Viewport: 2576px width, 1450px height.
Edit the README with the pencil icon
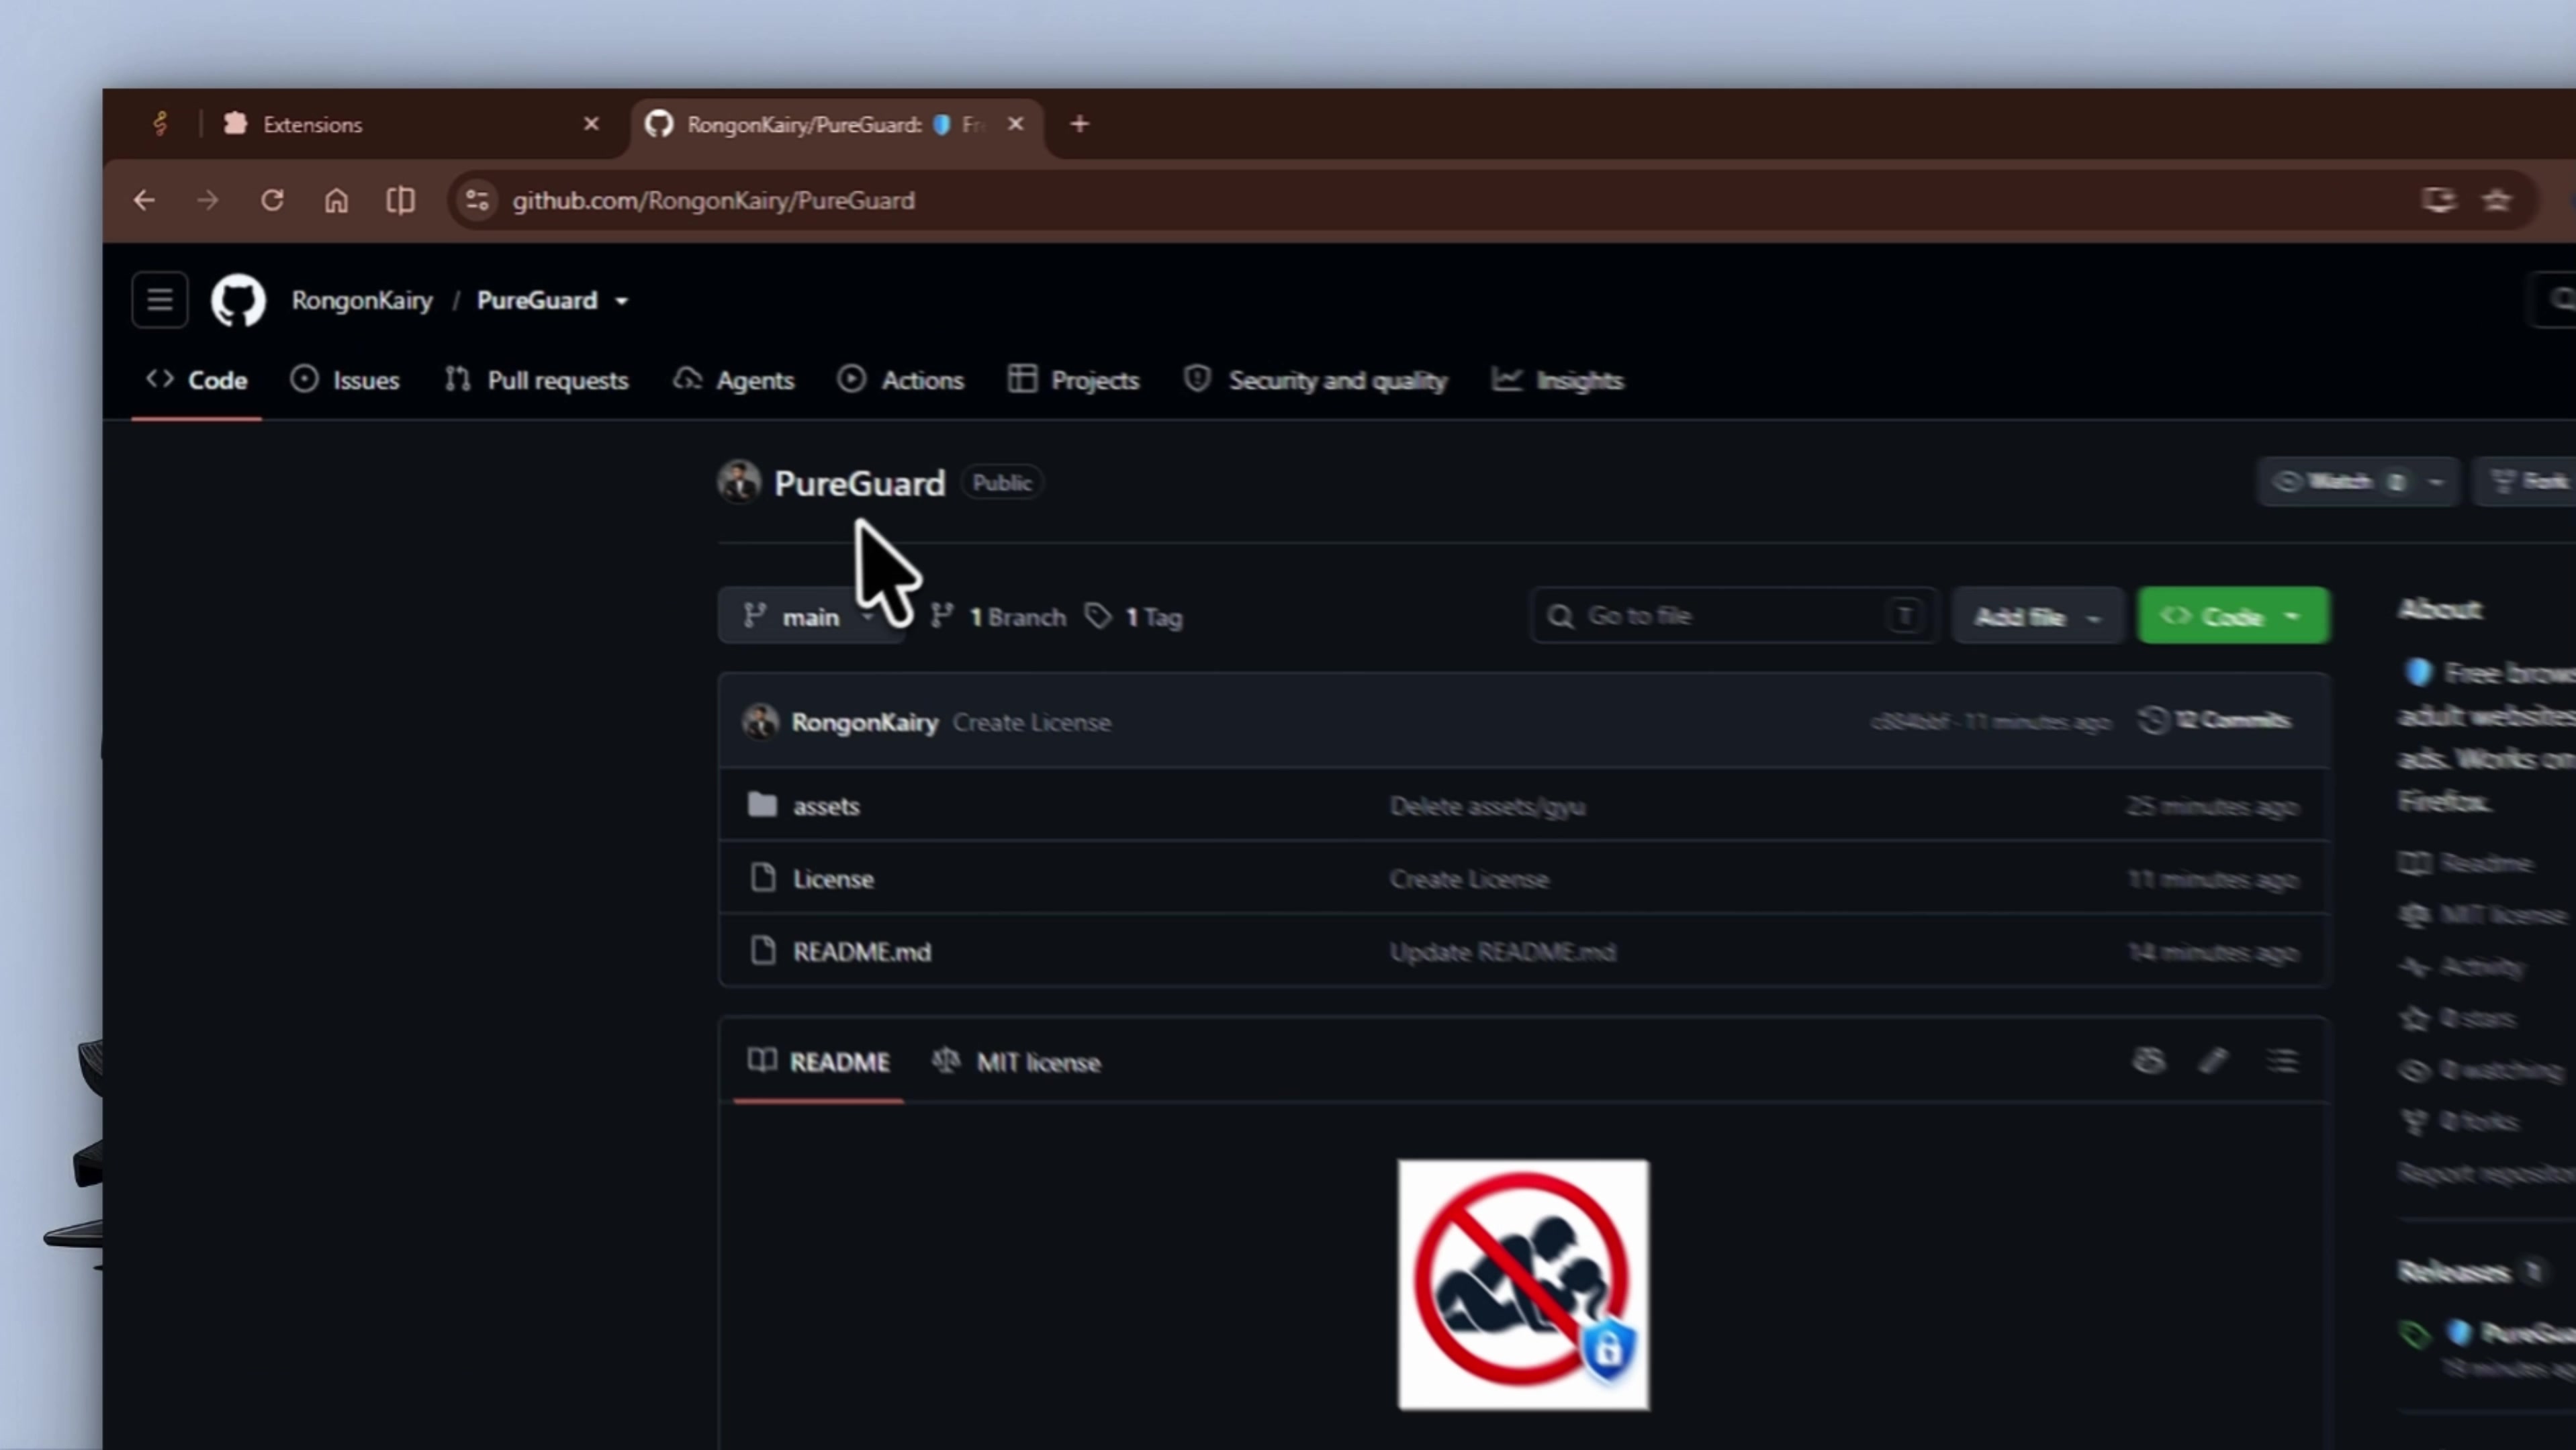[x=2214, y=1060]
